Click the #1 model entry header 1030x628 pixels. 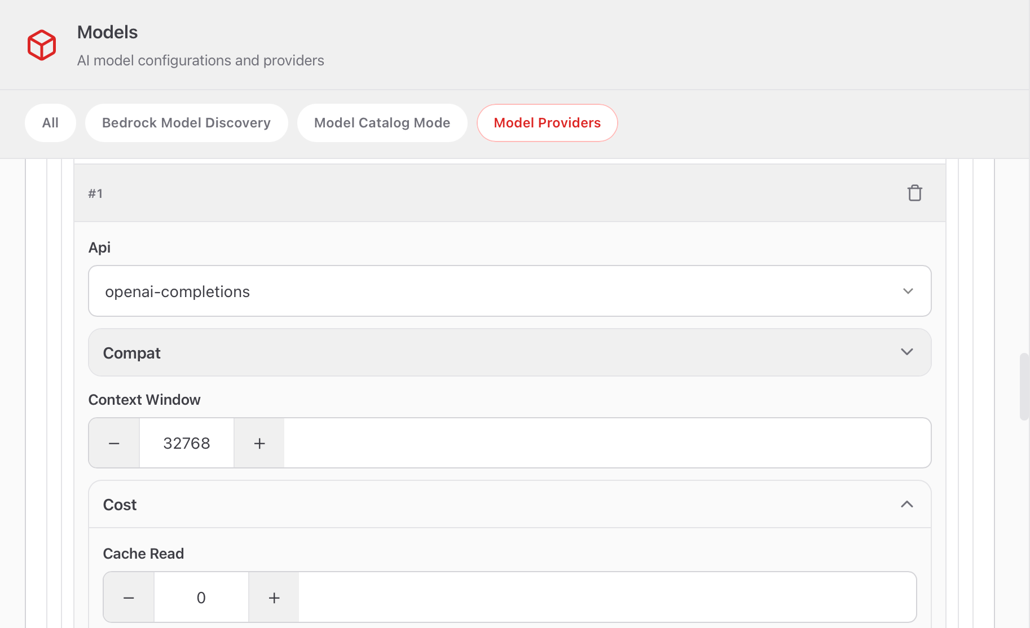(x=451, y=193)
